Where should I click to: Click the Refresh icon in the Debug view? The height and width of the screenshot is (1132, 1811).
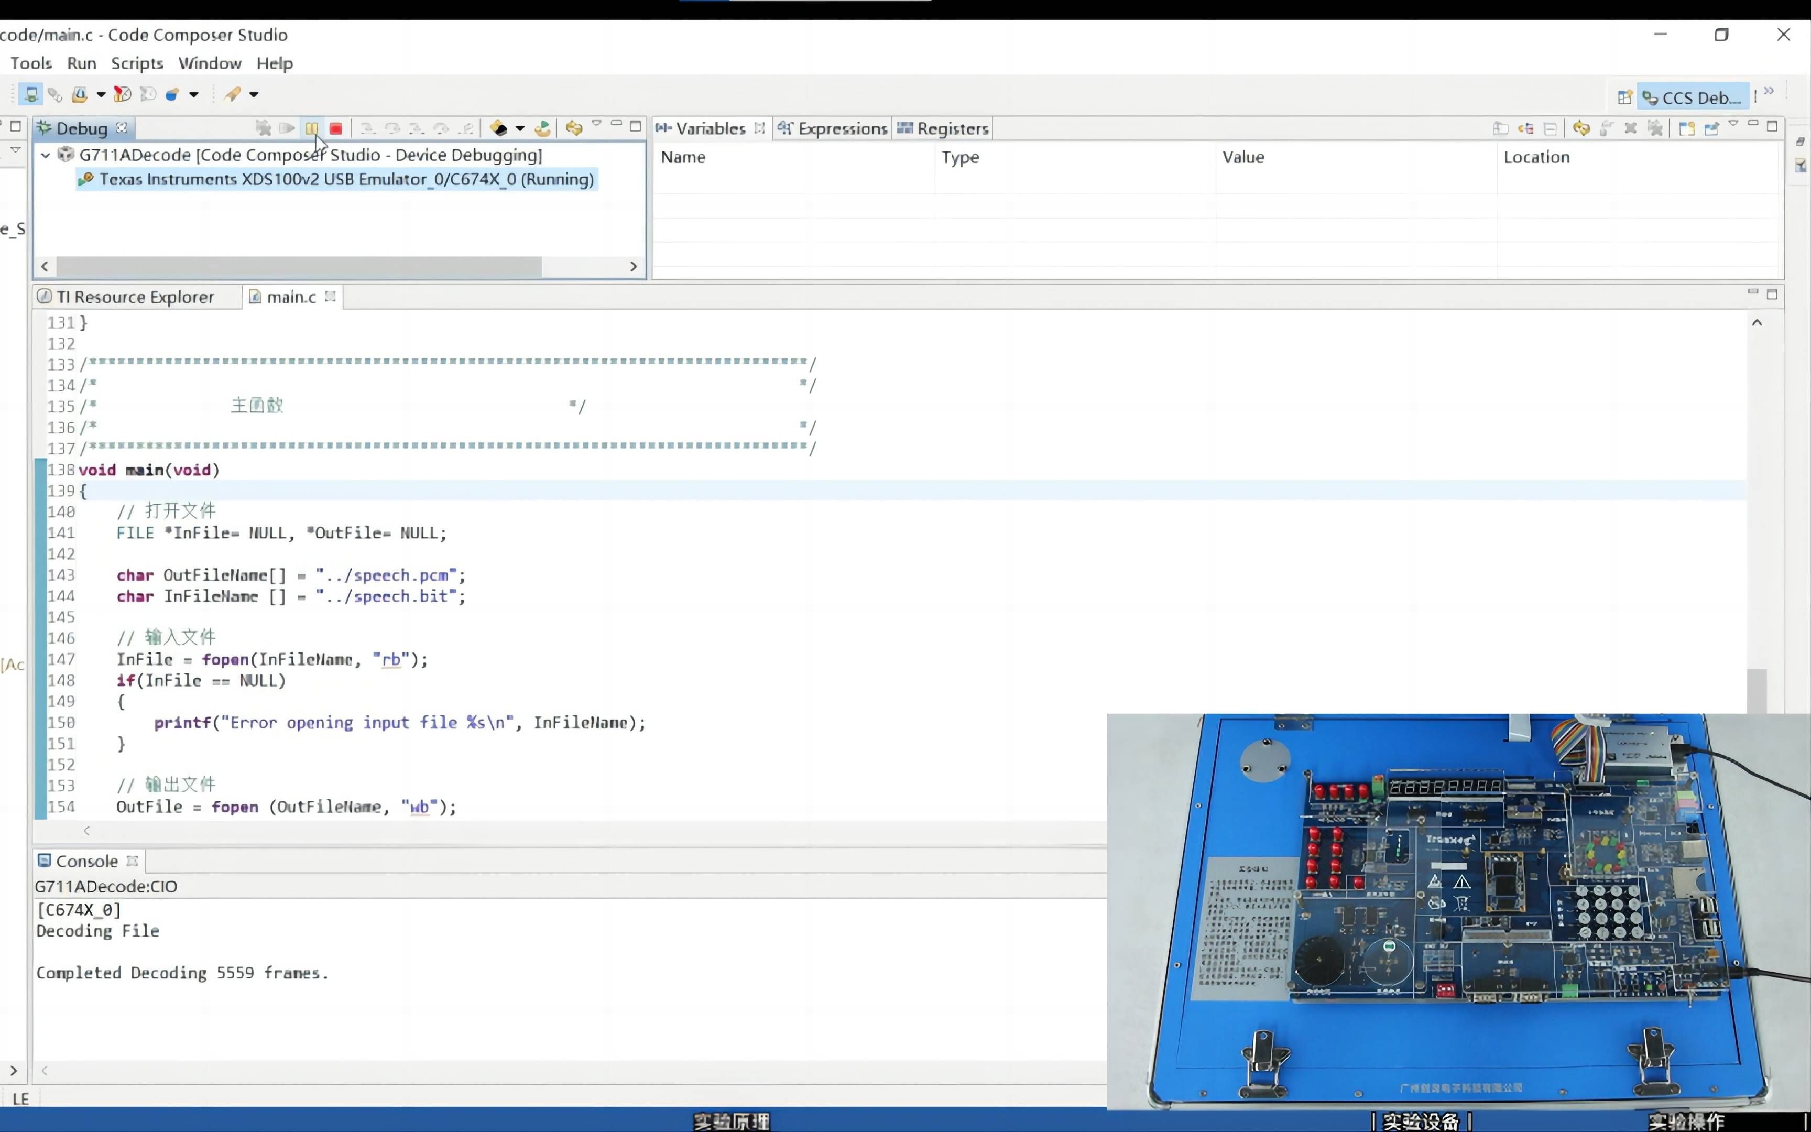coord(574,129)
